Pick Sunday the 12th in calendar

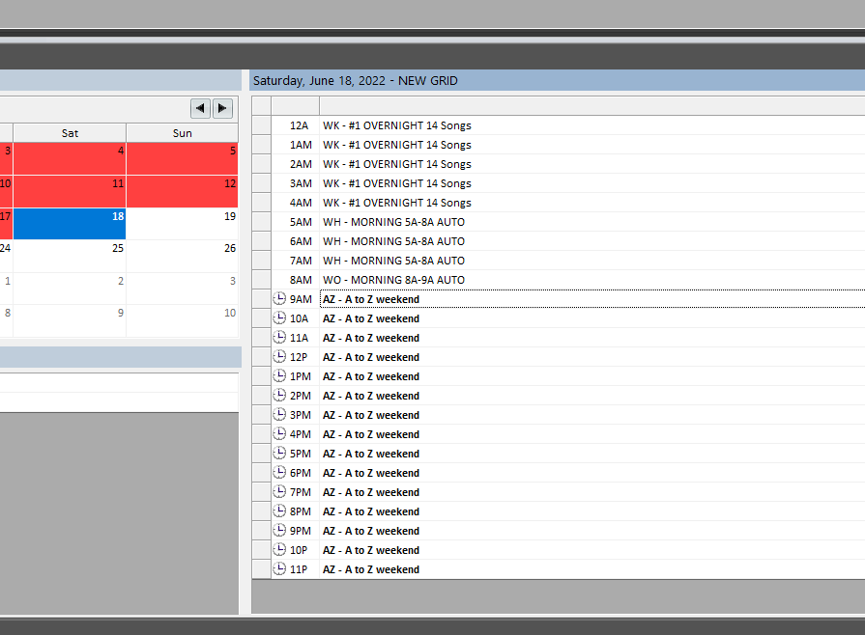click(x=182, y=191)
